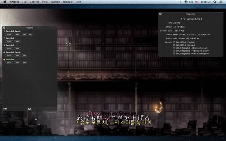Click the yellow Korean subtitle line
Image resolution: width=226 pixels, height=141 pixels.
(x=113, y=123)
